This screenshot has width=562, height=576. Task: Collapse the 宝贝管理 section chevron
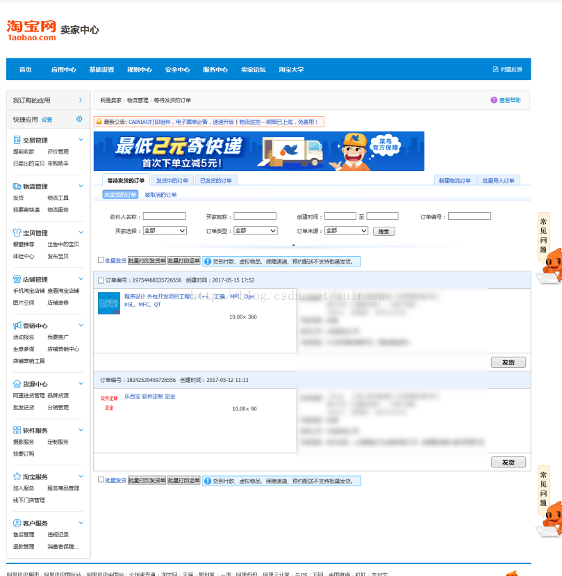tap(81, 232)
